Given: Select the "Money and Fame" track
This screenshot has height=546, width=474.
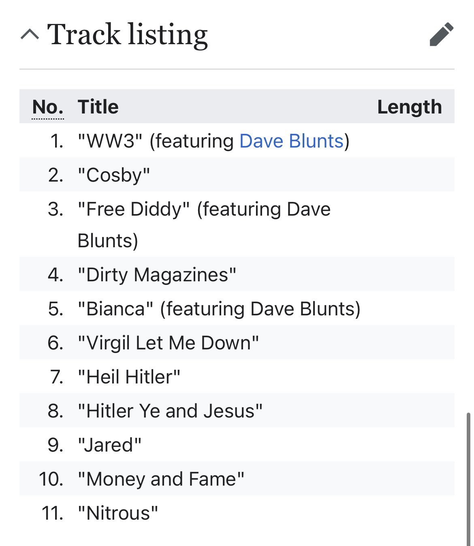Looking at the screenshot, I should coord(161,479).
